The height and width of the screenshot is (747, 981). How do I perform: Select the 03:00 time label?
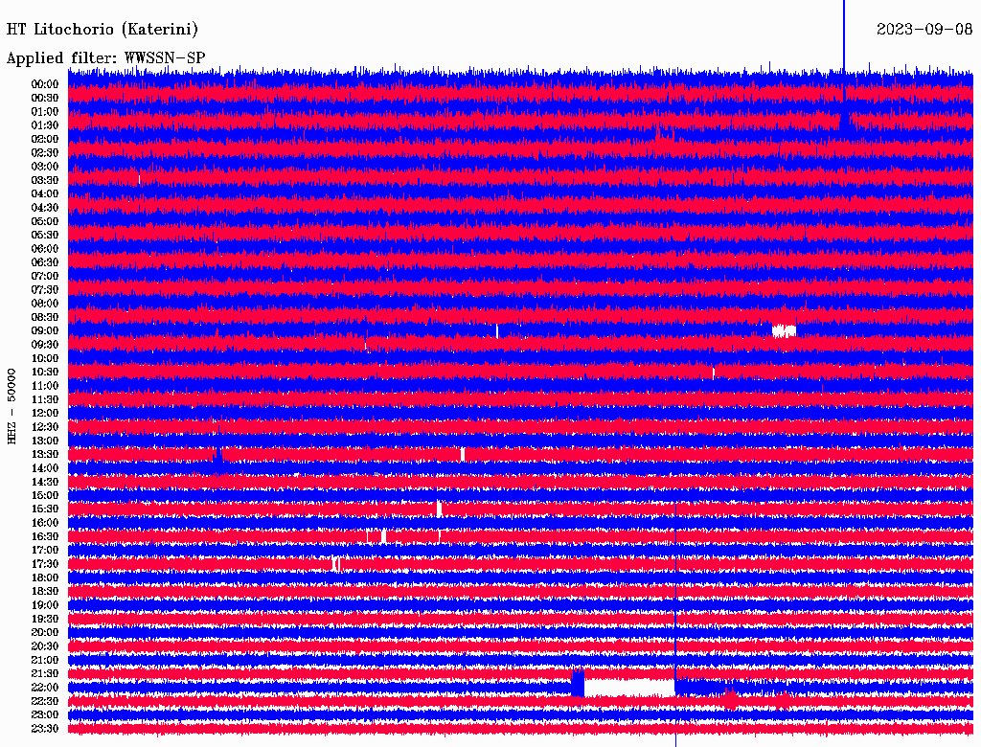coord(45,167)
